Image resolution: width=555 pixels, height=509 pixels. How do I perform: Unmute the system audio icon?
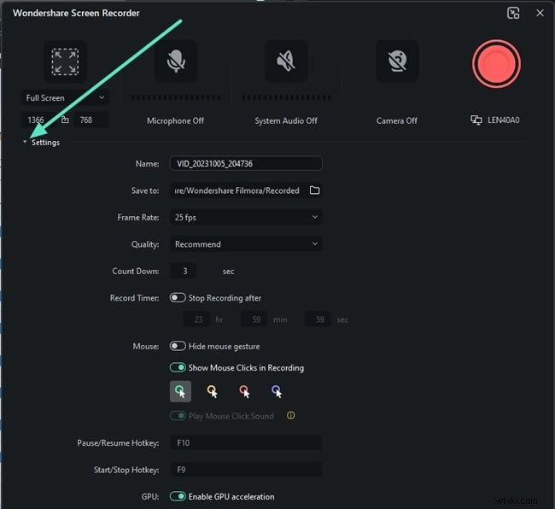286,61
